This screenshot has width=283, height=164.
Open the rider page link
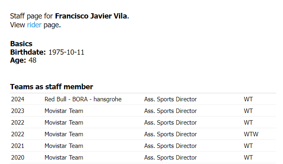point(34,25)
